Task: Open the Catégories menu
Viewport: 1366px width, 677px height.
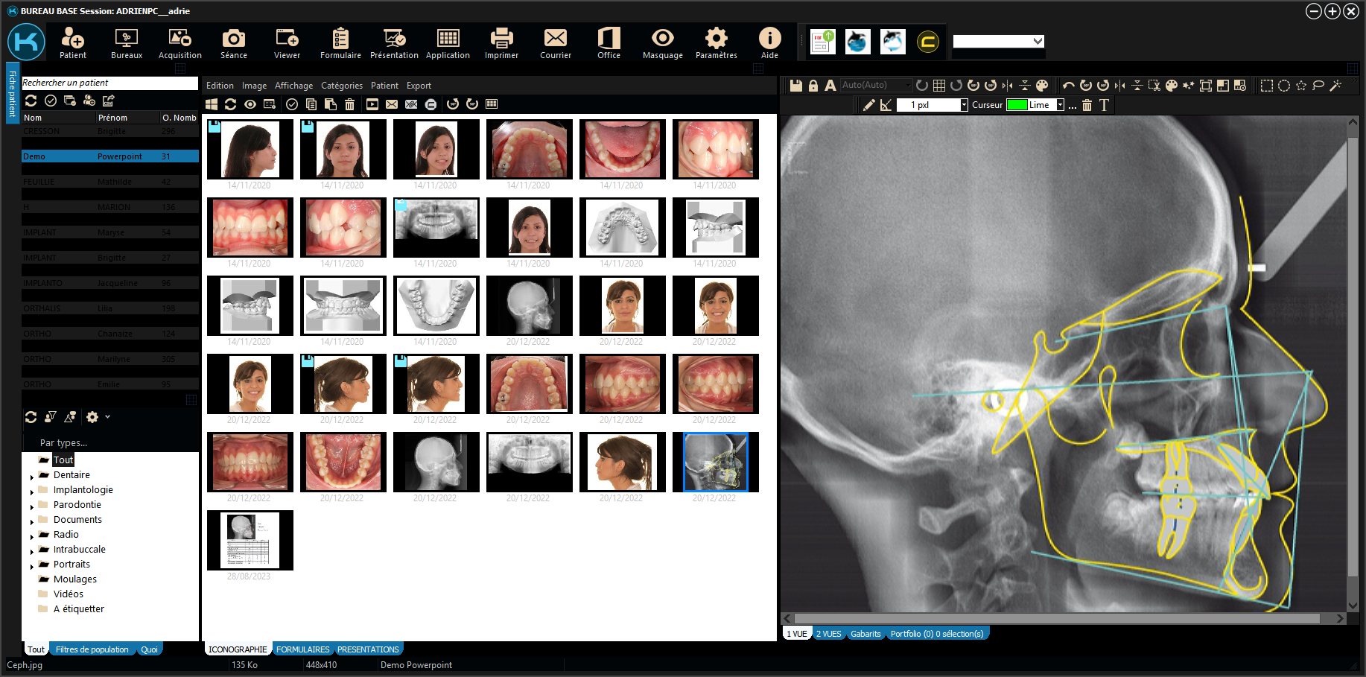Action: 341,86
